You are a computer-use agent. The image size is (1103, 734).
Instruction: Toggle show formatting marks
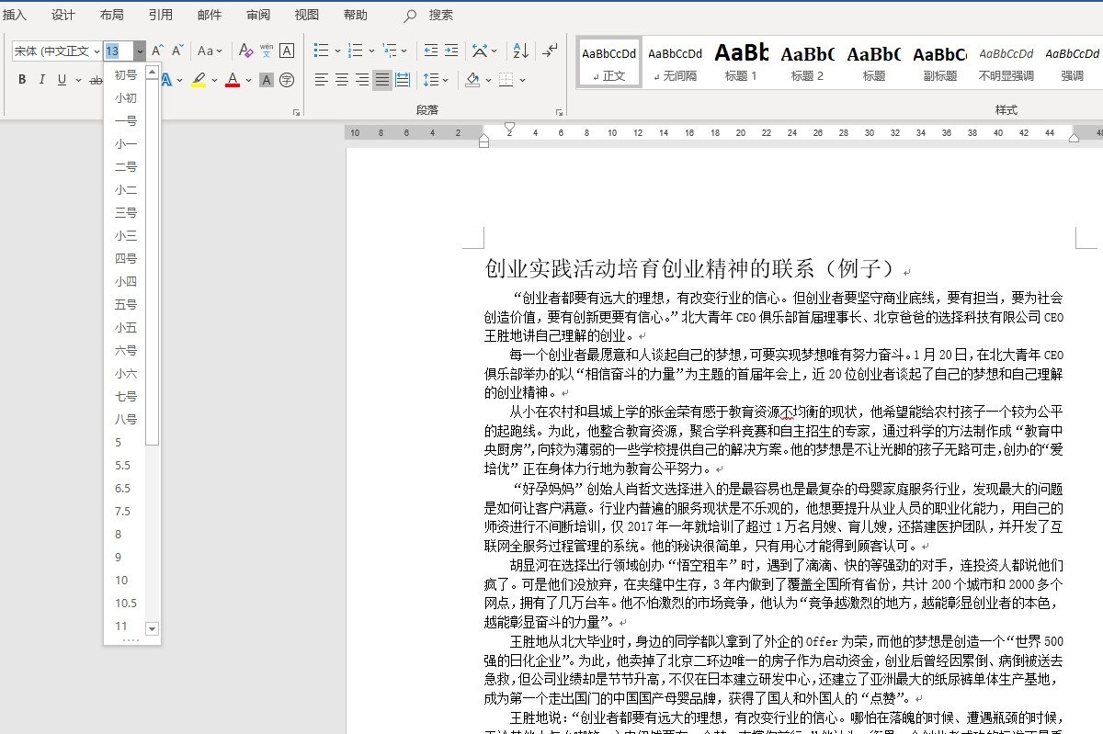click(x=550, y=51)
